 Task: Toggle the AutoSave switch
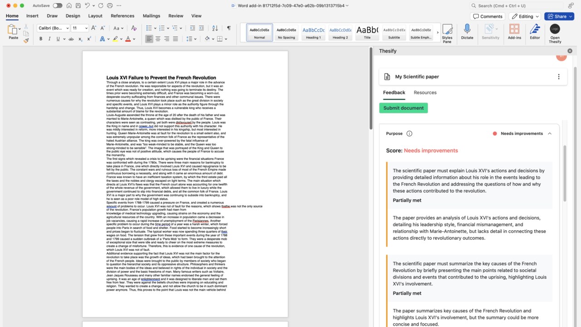[58, 5]
